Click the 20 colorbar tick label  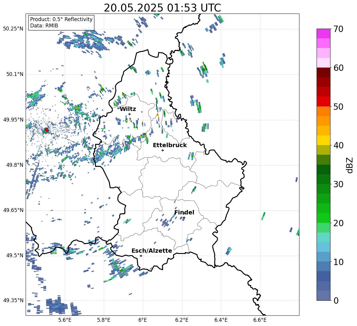click(338, 223)
